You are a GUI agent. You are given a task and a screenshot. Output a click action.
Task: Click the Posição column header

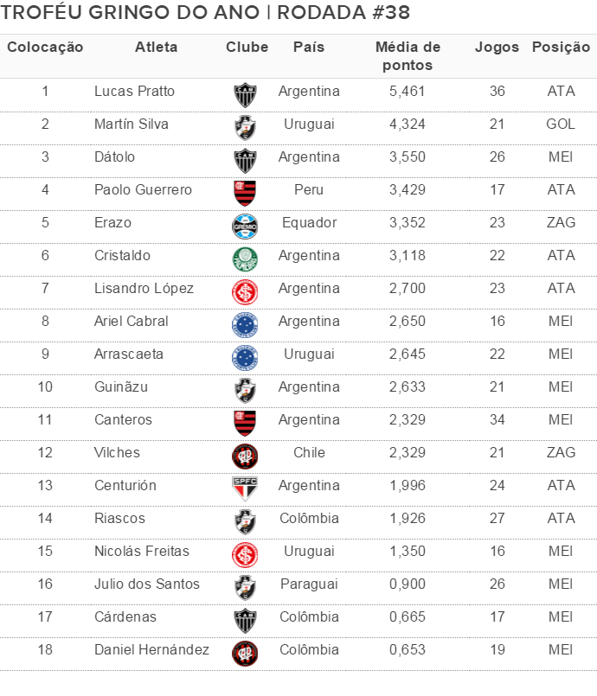561,47
